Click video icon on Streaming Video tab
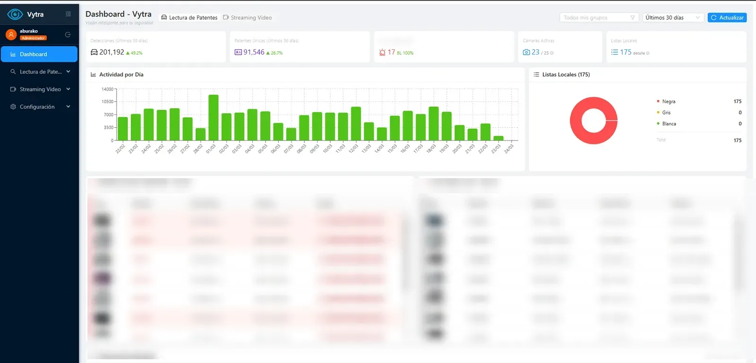The width and height of the screenshot is (756, 363). (226, 17)
